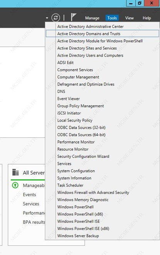
Task: Open the notifications flag icon
Action: (x=73, y=17)
